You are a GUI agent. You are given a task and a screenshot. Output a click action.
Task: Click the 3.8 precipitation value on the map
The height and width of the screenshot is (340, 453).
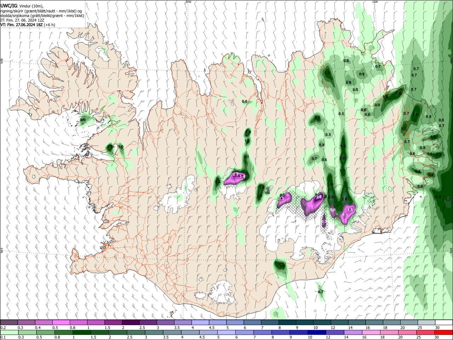click(x=319, y=197)
